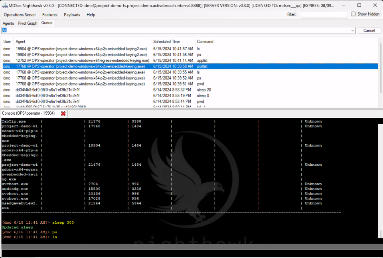Click into the Filter text field

pos(324,14)
